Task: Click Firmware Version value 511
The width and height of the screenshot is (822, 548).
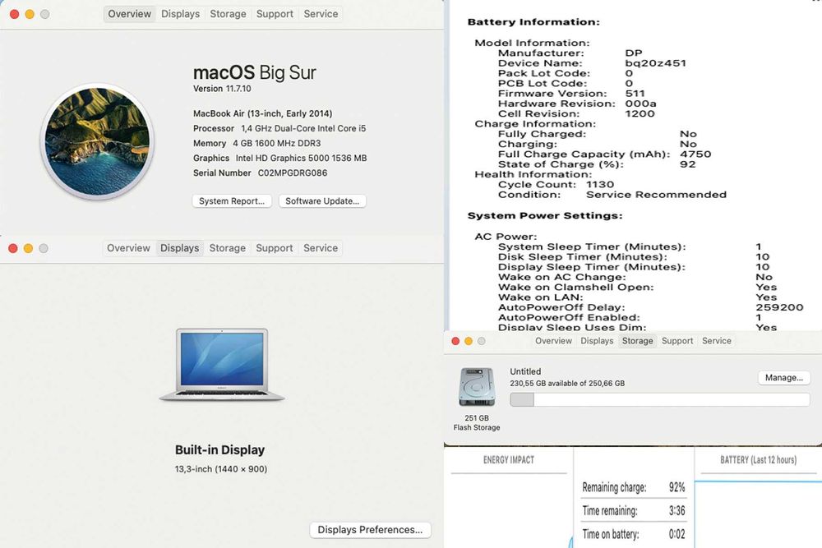Action: pyautogui.click(x=635, y=94)
